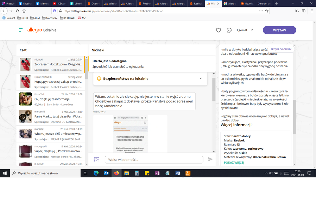The height and width of the screenshot is (197, 316).
Task: Click the Wpisz wiadomość message field
Action: pos(154,160)
